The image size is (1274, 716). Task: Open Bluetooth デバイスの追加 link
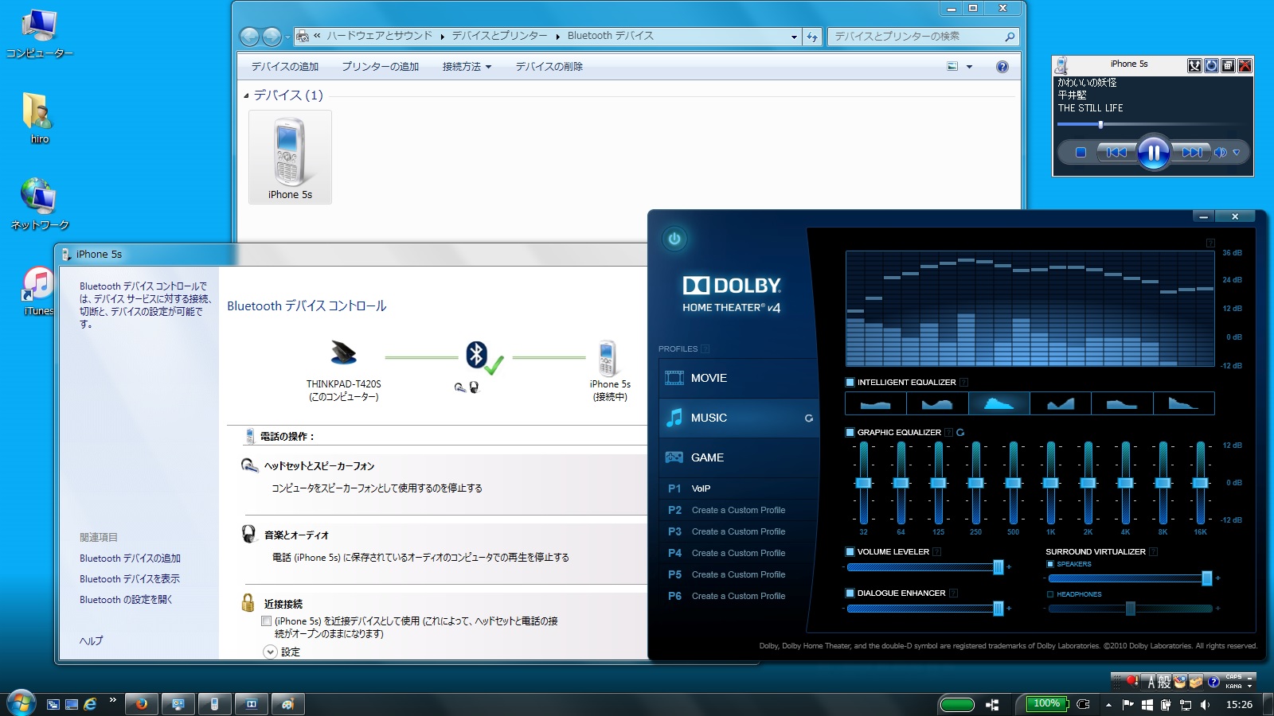coord(130,558)
